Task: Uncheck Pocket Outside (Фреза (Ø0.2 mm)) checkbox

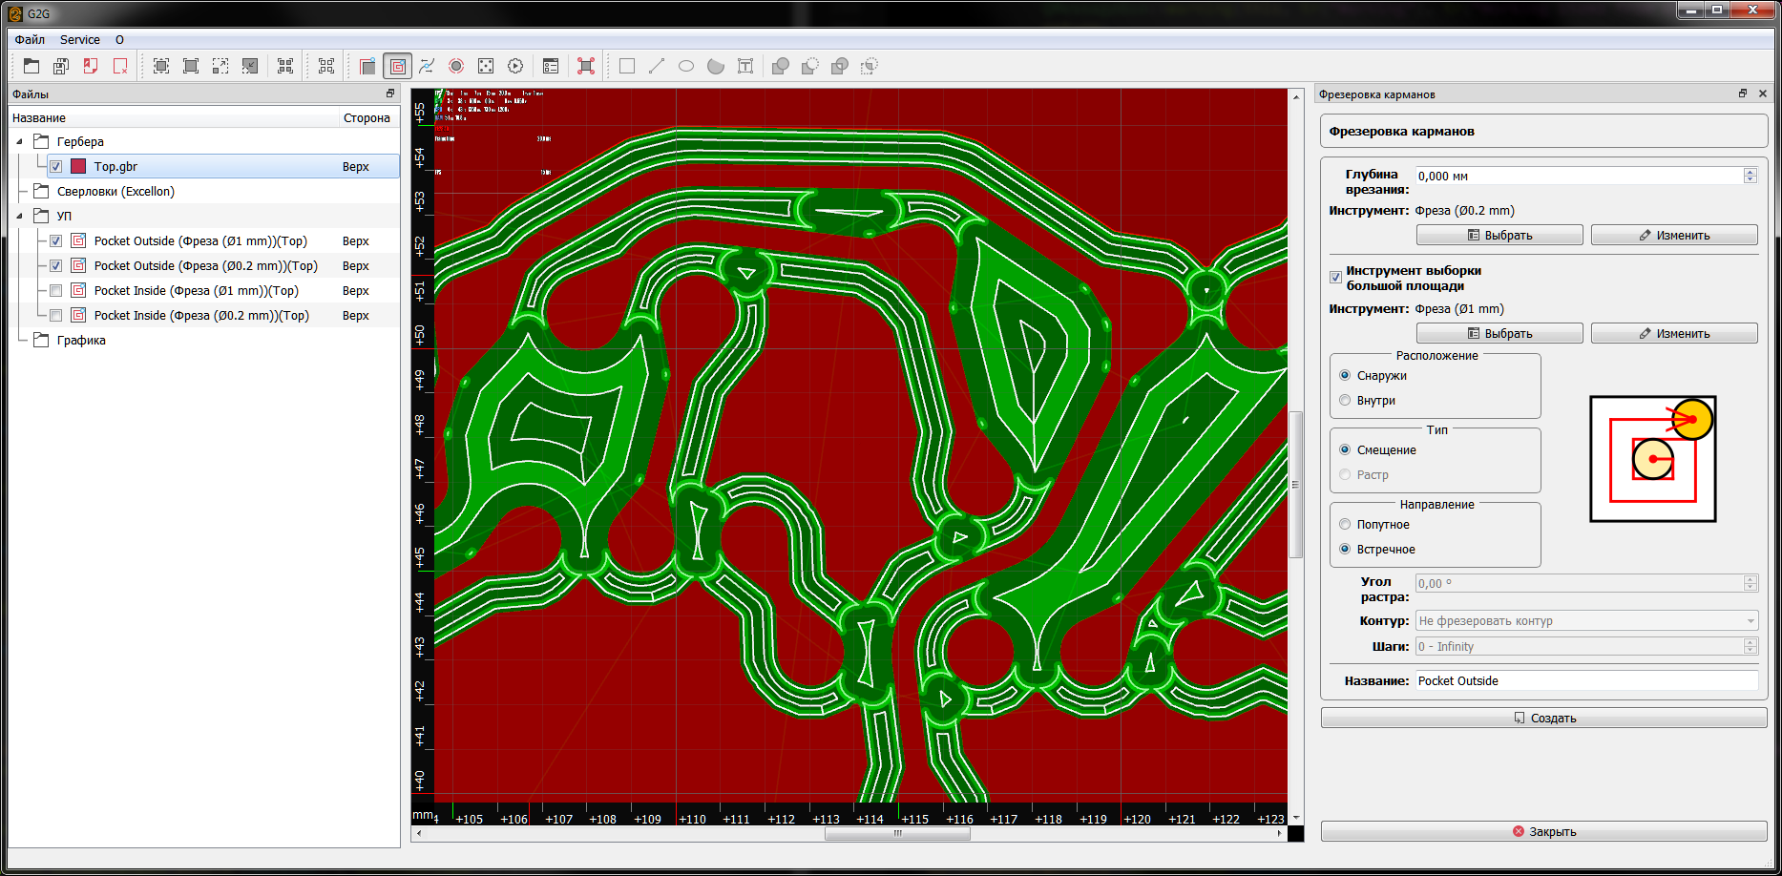Action: [56, 265]
